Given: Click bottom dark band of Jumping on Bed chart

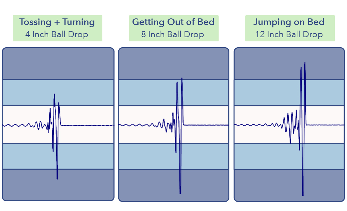Looking at the screenshot, I should [x=264, y=185].
